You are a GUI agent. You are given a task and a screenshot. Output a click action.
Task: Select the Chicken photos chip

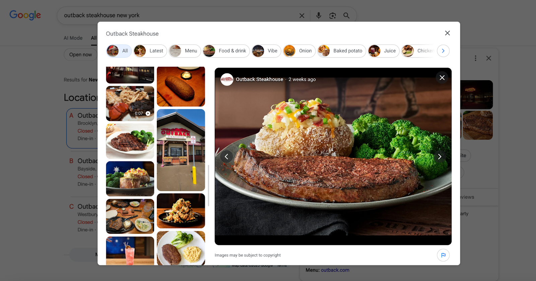(418, 51)
